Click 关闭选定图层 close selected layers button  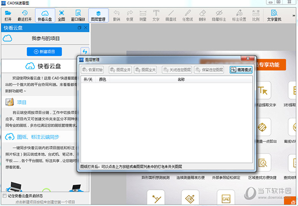coord(177,70)
